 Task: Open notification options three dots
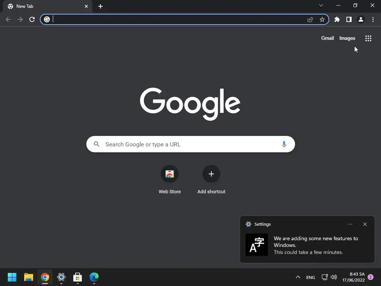point(350,224)
